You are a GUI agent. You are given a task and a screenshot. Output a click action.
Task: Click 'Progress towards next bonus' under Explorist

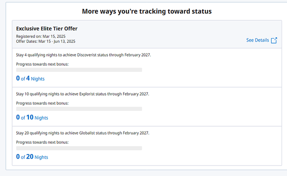(42, 103)
